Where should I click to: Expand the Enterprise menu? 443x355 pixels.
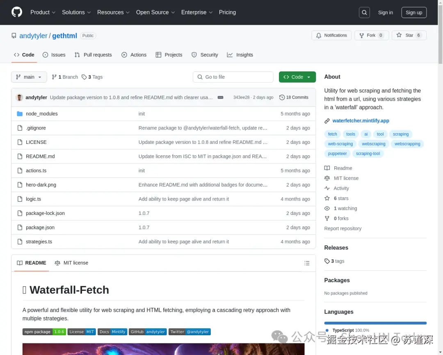[x=196, y=12]
